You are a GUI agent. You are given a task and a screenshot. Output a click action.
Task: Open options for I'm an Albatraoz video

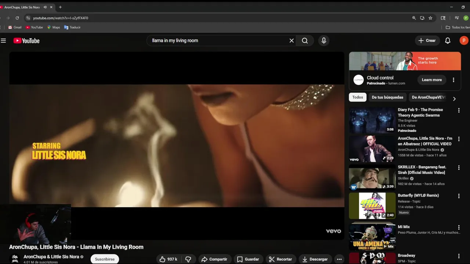[459, 139]
